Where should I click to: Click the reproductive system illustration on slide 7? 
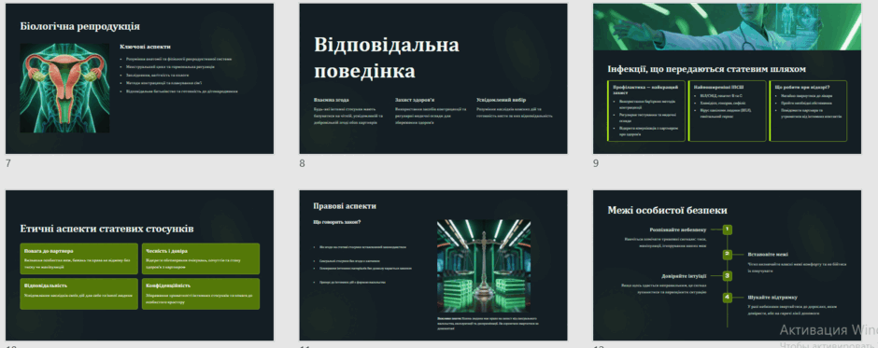pos(65,88)
